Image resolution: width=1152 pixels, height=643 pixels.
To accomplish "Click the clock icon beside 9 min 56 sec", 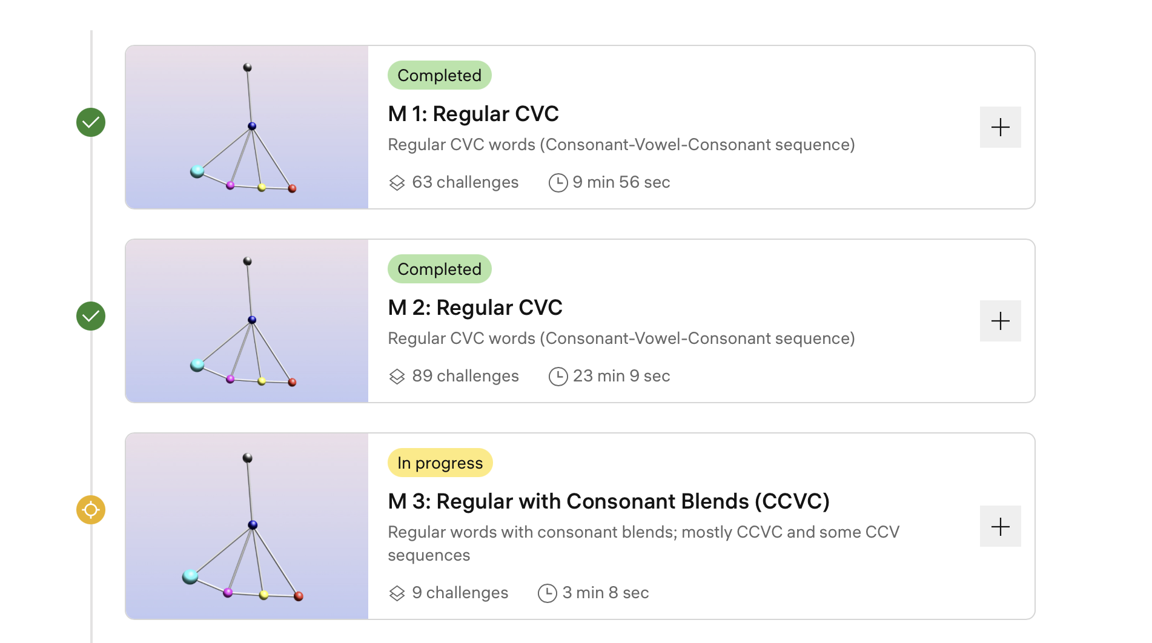I will [558, 182].
